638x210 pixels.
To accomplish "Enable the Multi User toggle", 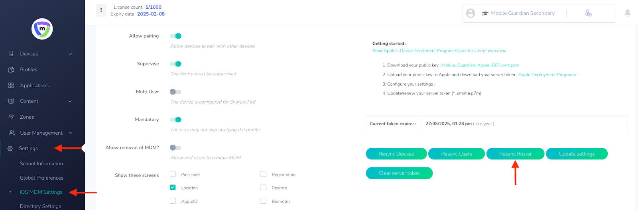I will pyautogui.click(x=175, y=92).
